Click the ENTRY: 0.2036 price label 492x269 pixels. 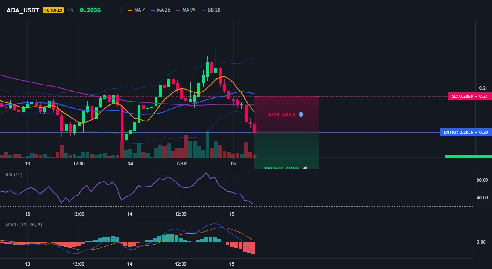pyautogui.click(x=458, y=133)
